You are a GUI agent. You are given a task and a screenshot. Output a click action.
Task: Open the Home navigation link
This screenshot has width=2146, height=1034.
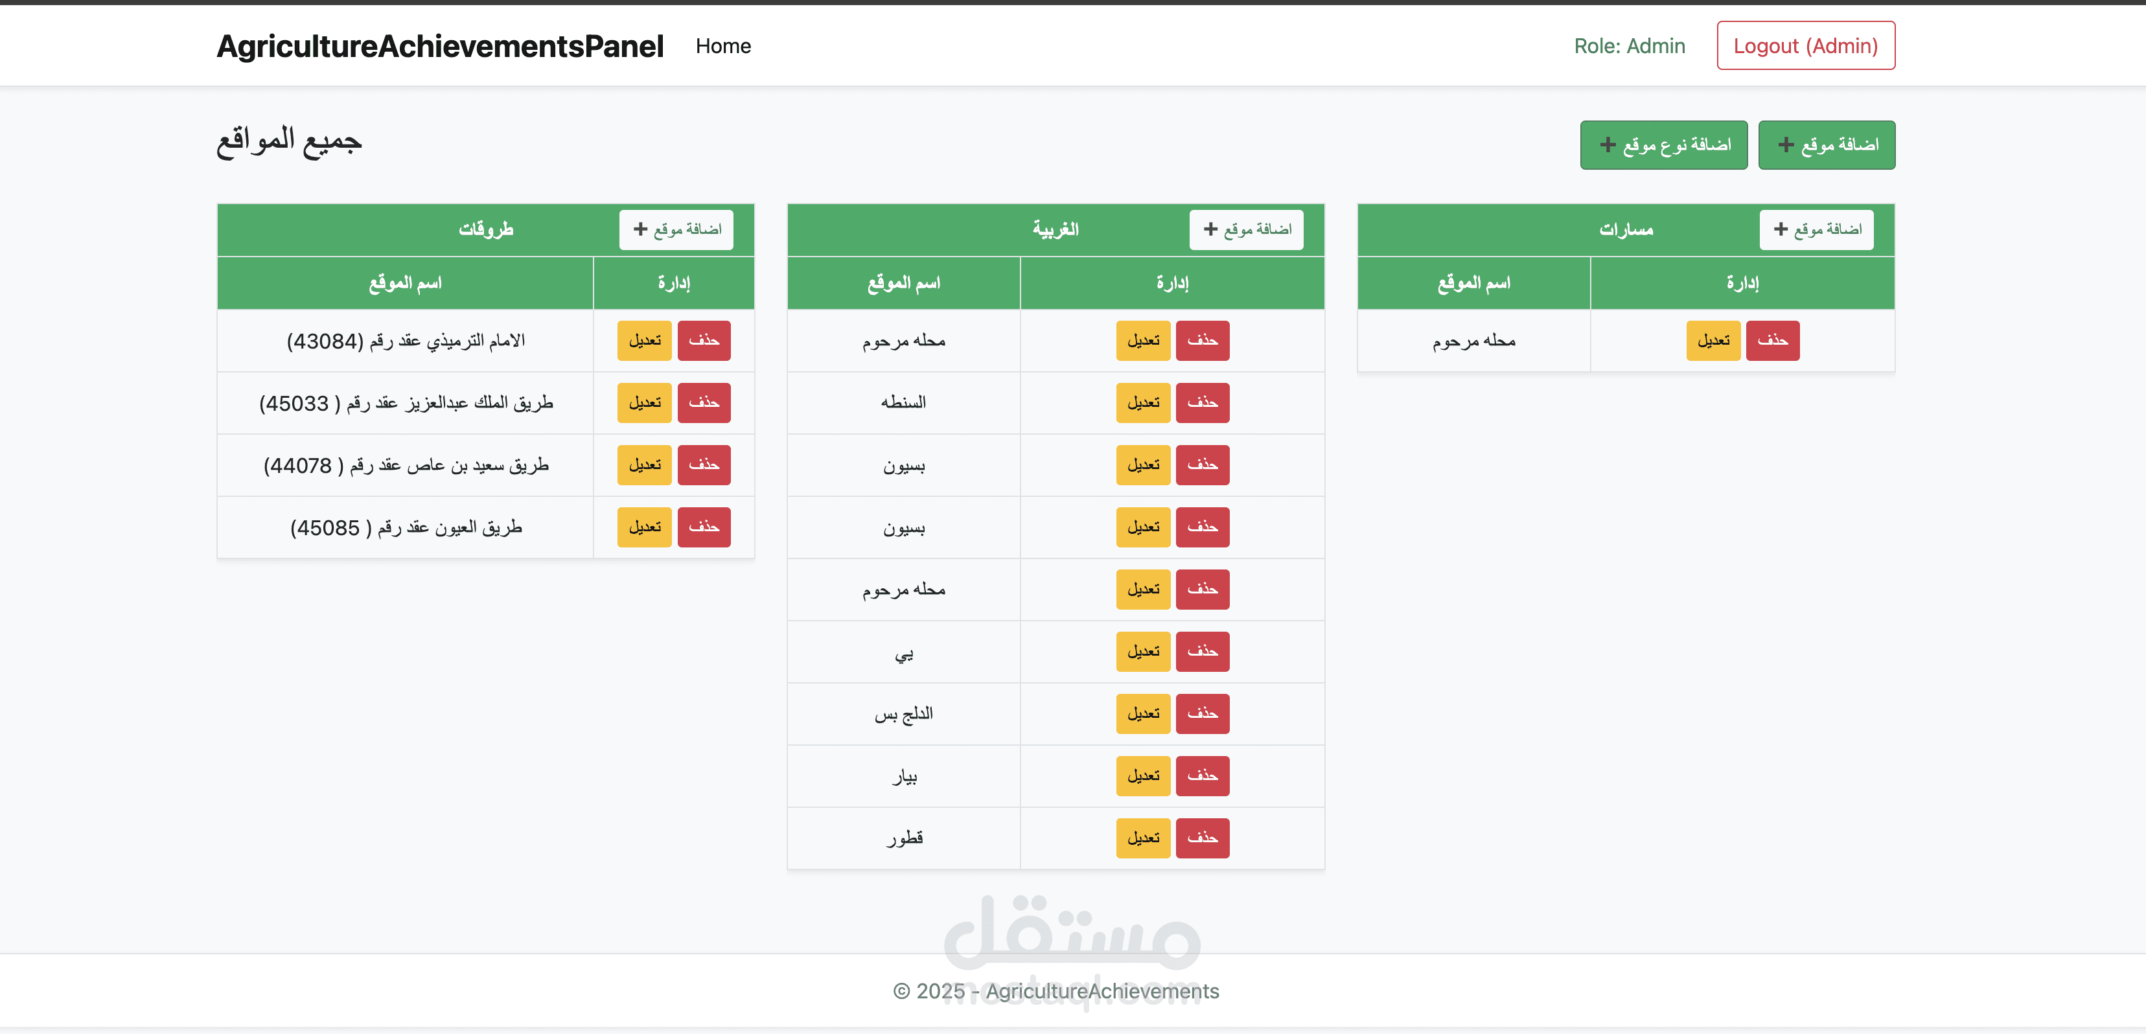pyautogui.click(x=722, y=46)
